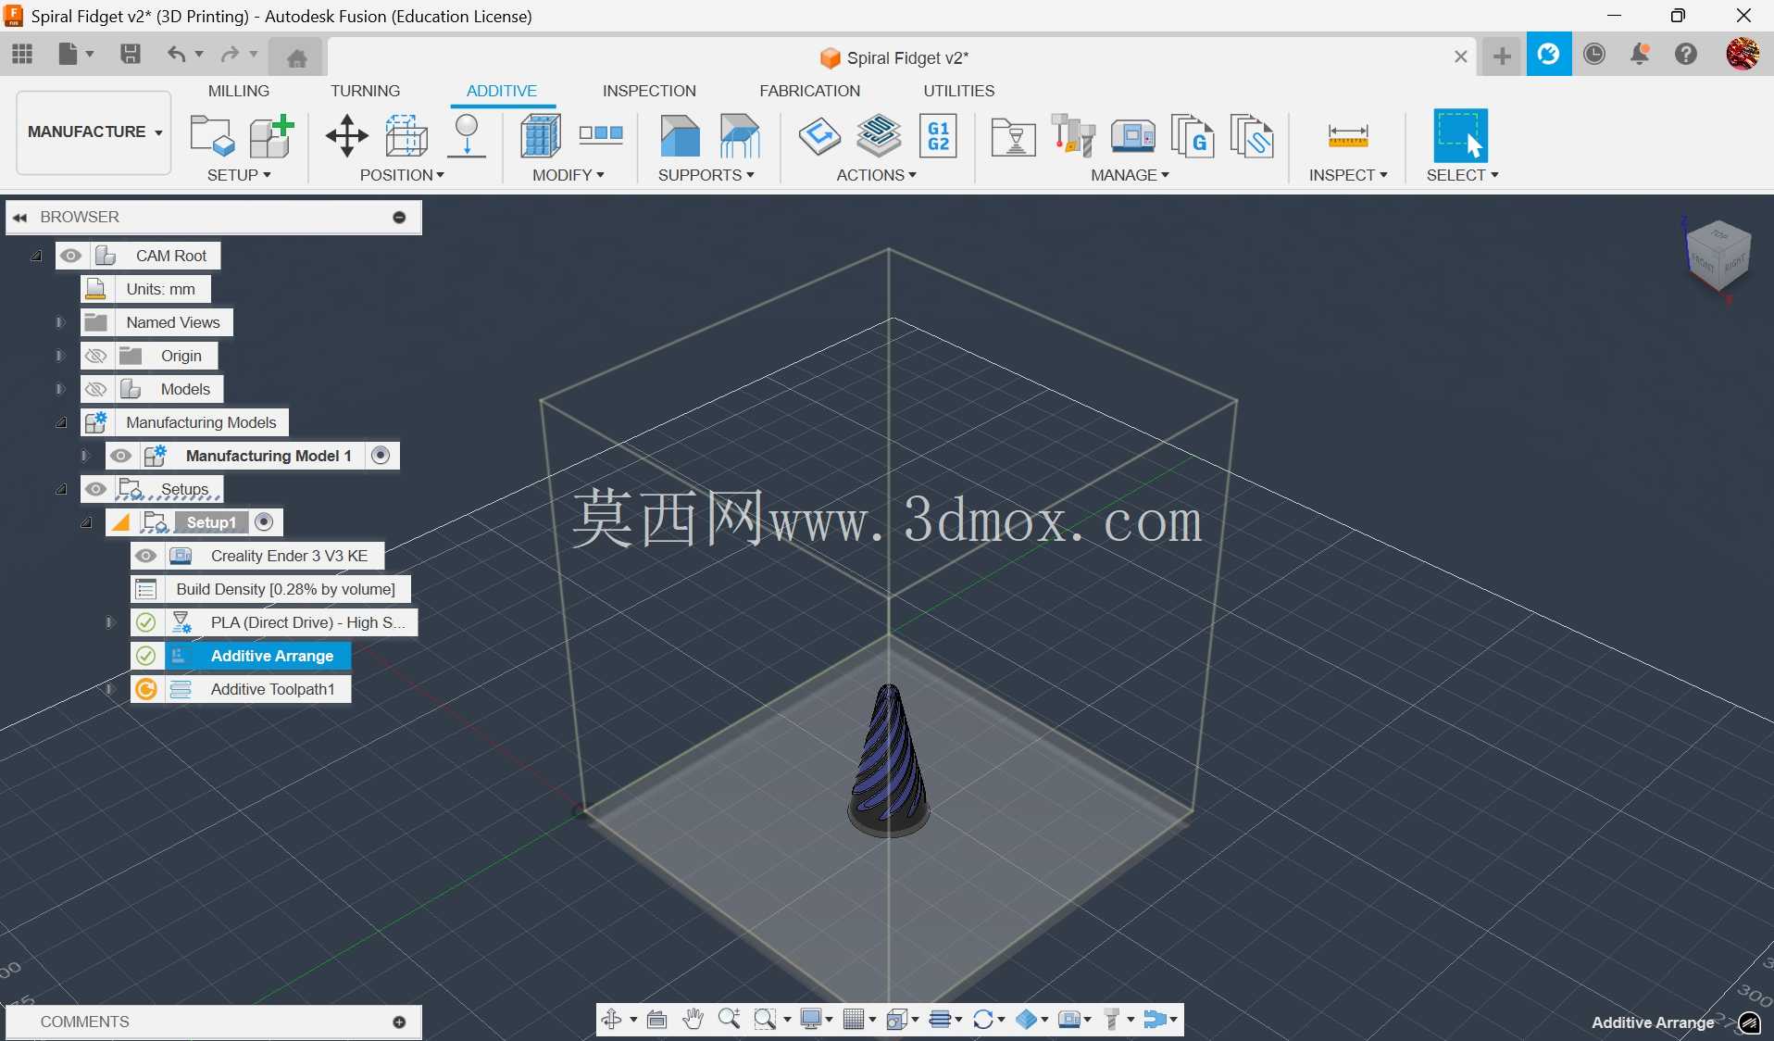Expand the COMMENTS panel

399,1022
